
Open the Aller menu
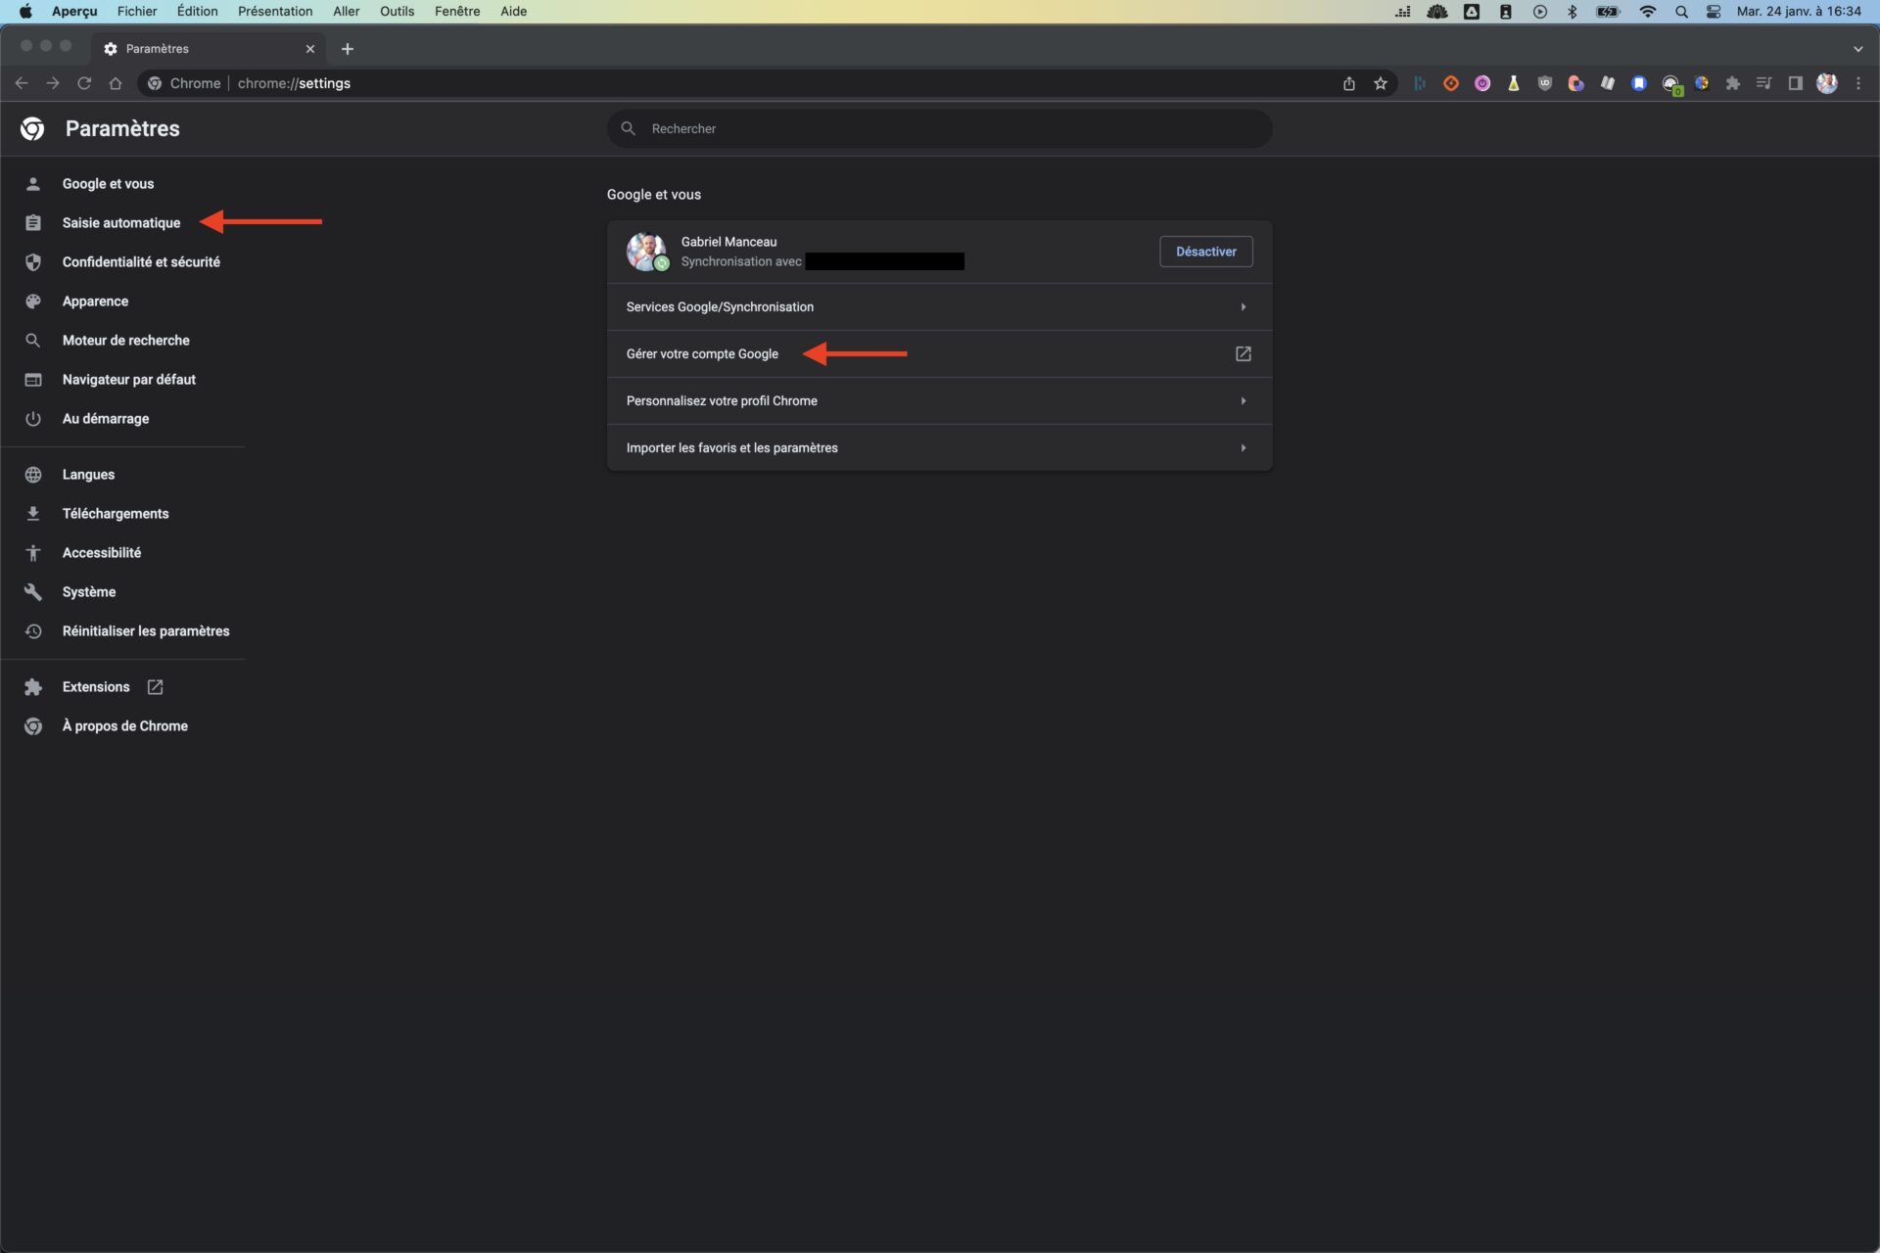coord(346,12)
